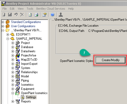This screenshot has width=127, height=104.
Task: Collapse the SAMPLE_IMPERIAL project node
Action: click(8, 39)
